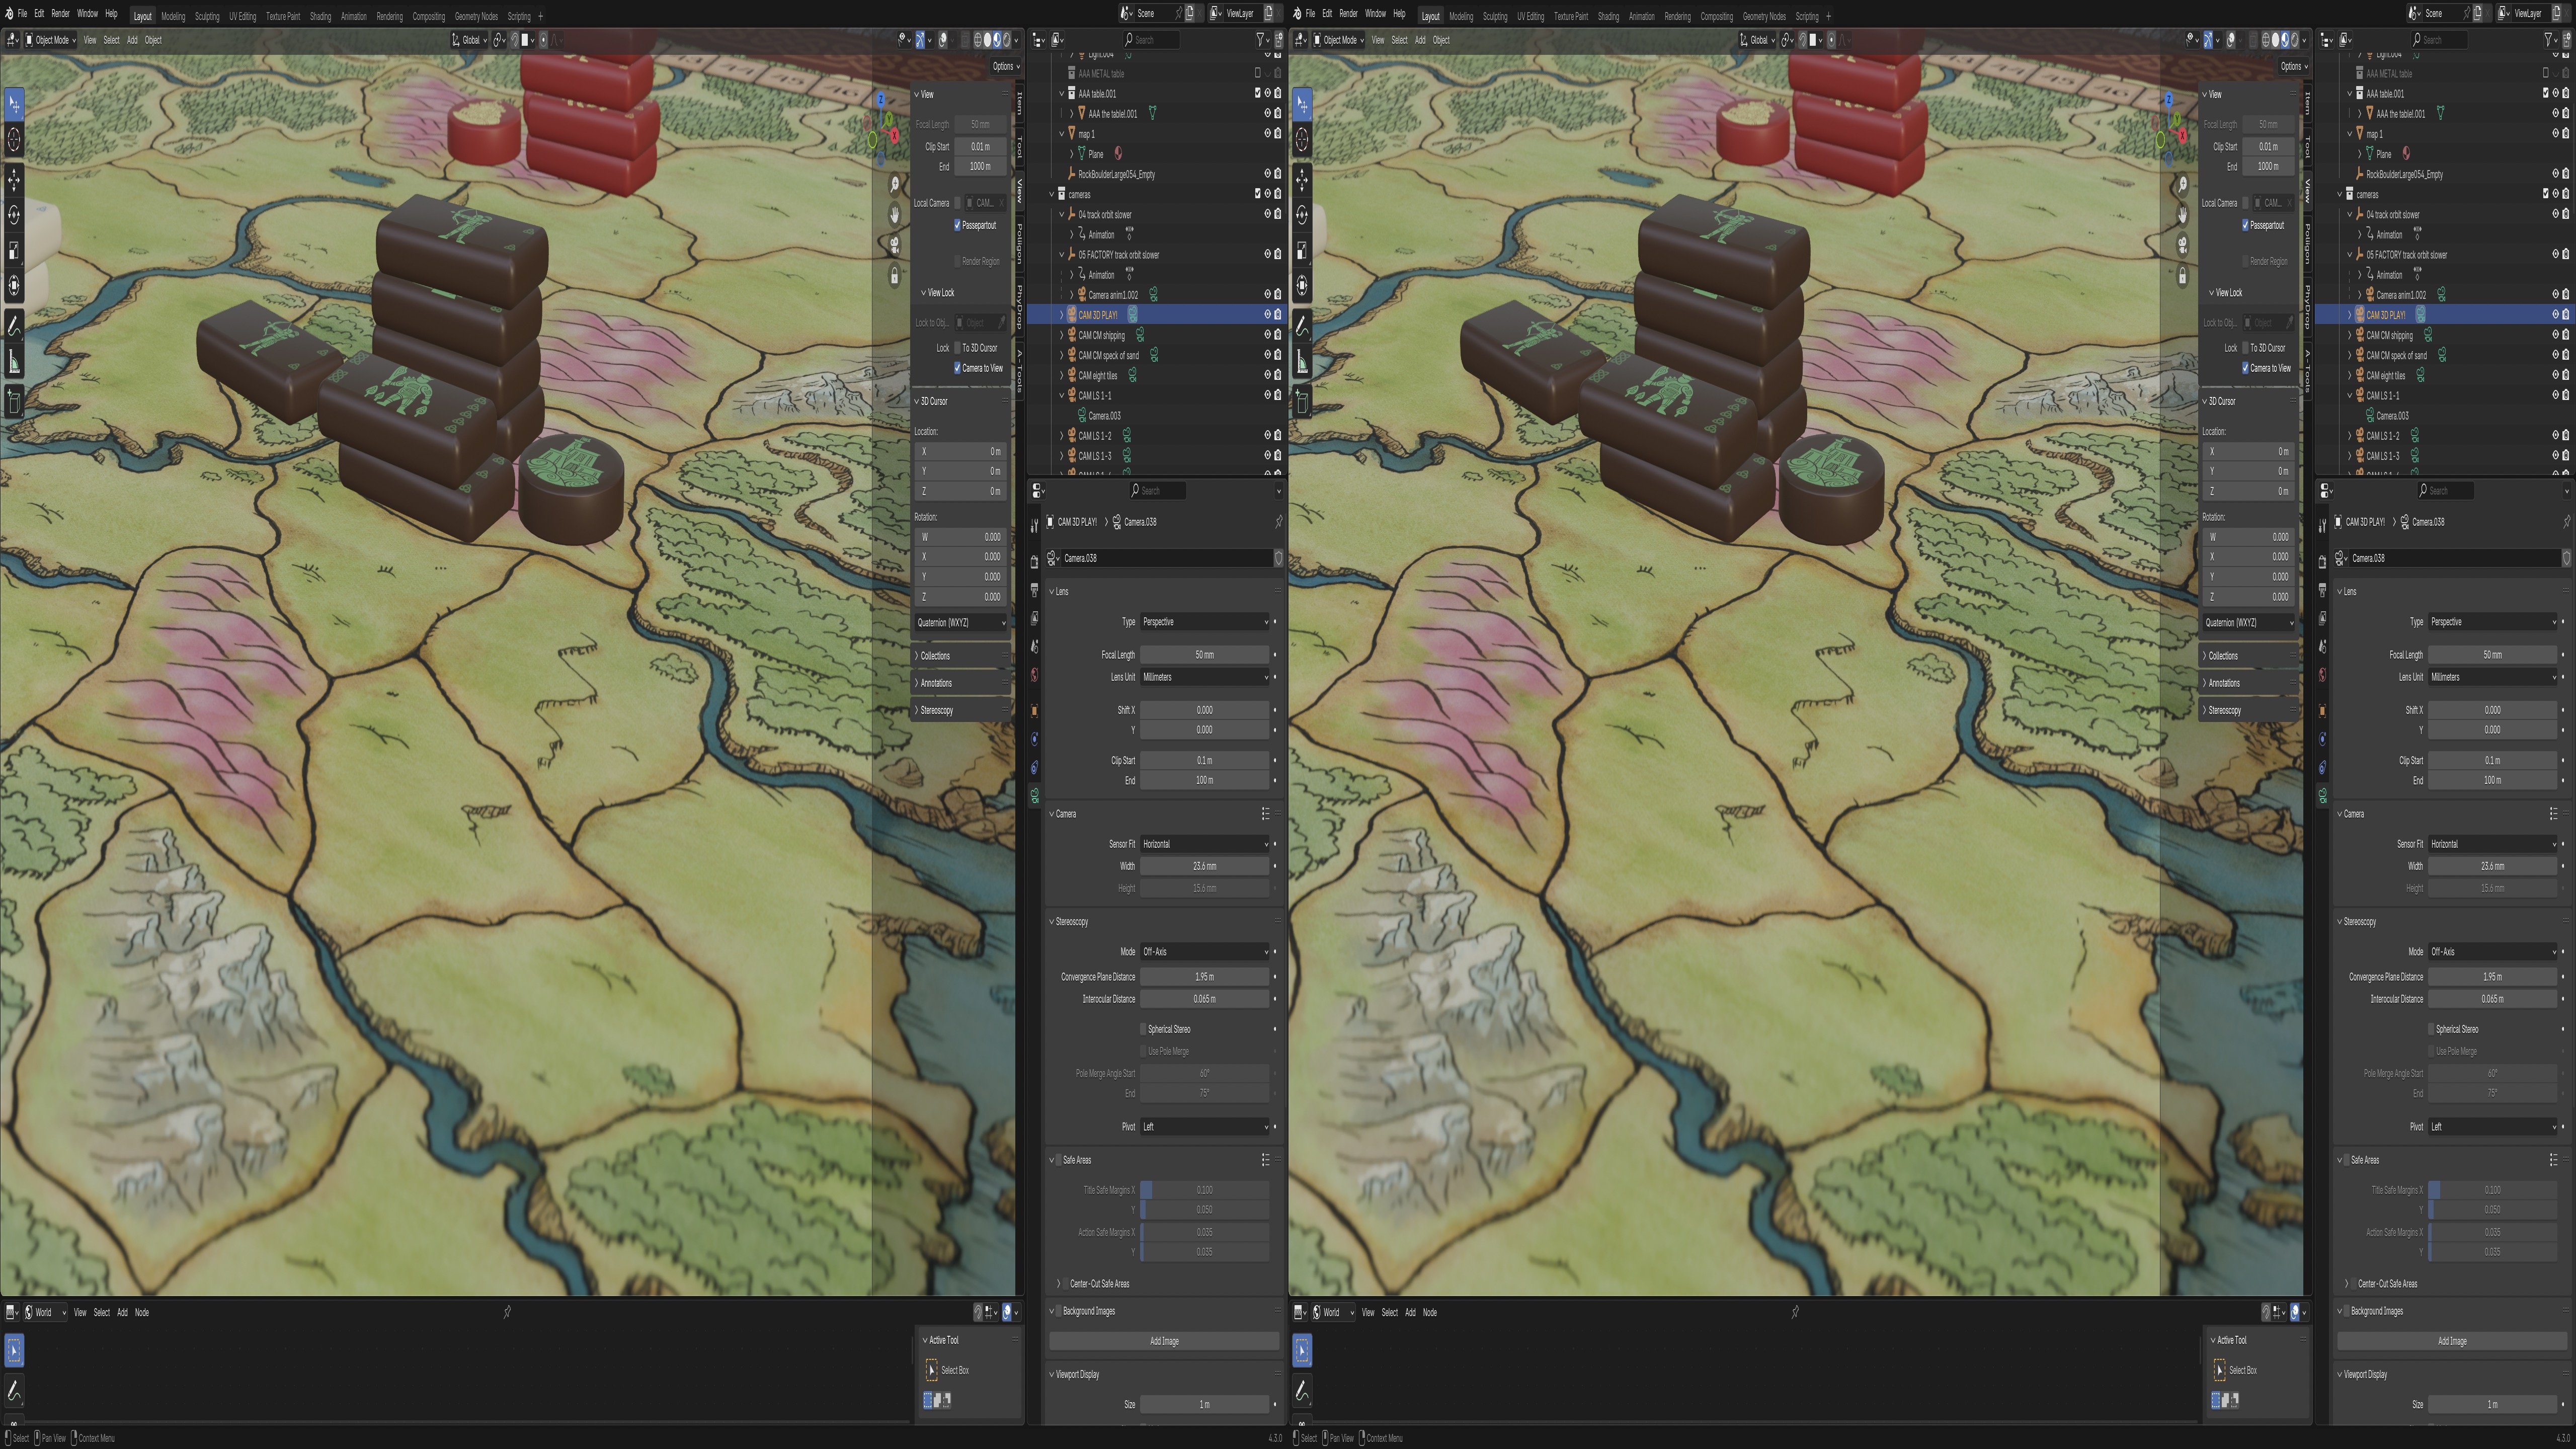Enable Spherical Stereo checkbox in left properties panel
This screenshot has width=2576, height=1449.
click(1143, 1029)
